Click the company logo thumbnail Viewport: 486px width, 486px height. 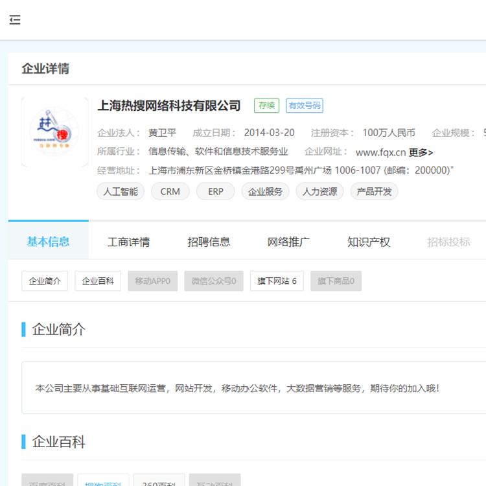[x=54, y=132]
